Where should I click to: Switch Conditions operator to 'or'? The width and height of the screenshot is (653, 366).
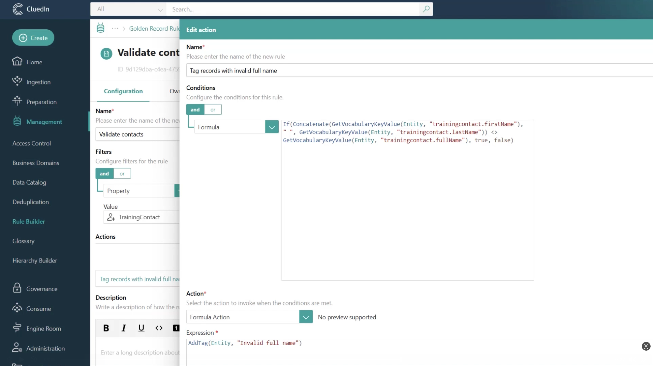pyautogui.click(x=213, y=110)
